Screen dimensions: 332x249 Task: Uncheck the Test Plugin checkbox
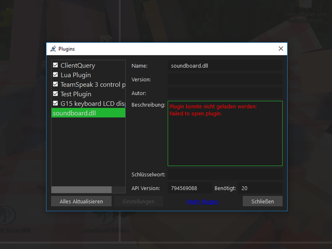pyautogui.click(x=55, y=93)
